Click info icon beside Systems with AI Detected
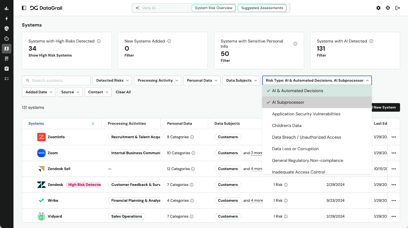Screen dimensions: 408x228 click(x=371, y=41)
